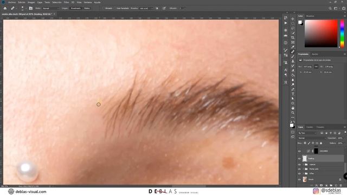Expand the Perlas pelo group arrow

click(x=303, y=169)
